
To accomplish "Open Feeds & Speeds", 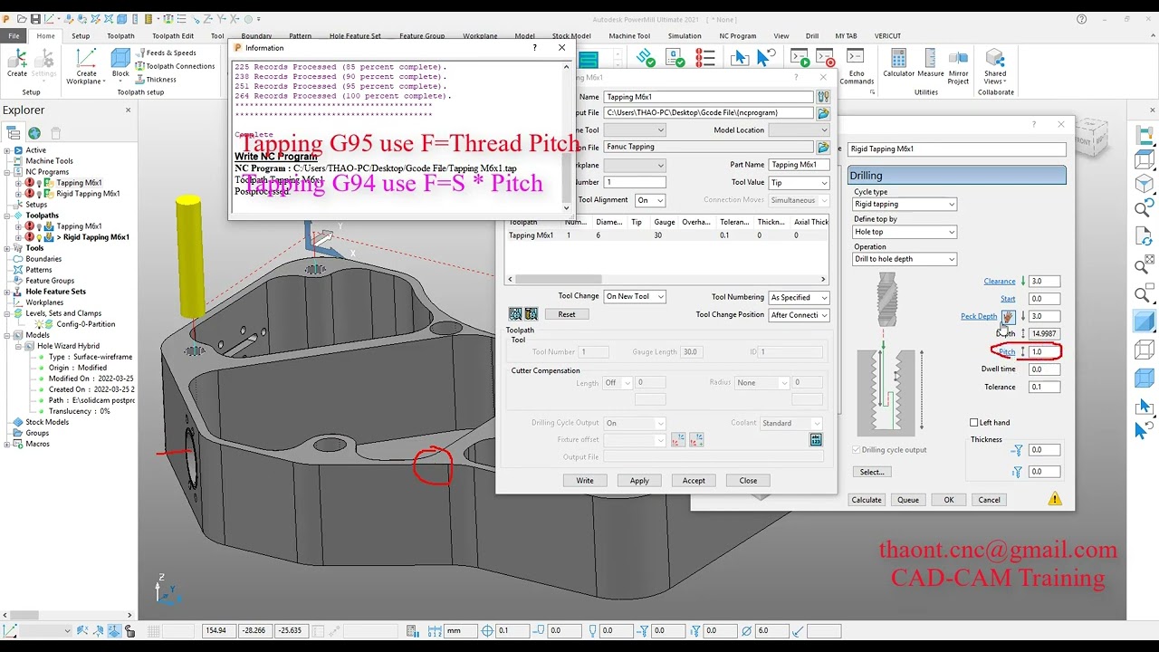I will coord(166,53).
